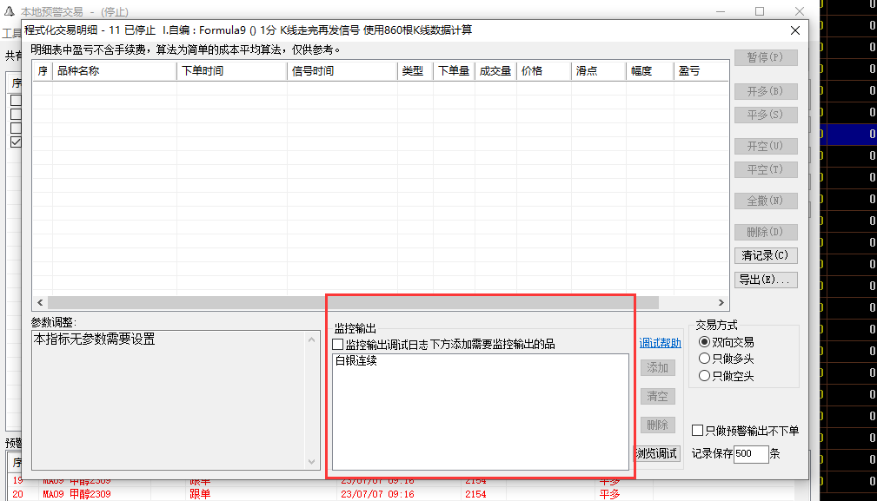Click the down arrow in the 参数调整 panel scrollbar
This screenshot has width=877, height=501.
click(x=313, y=462)
